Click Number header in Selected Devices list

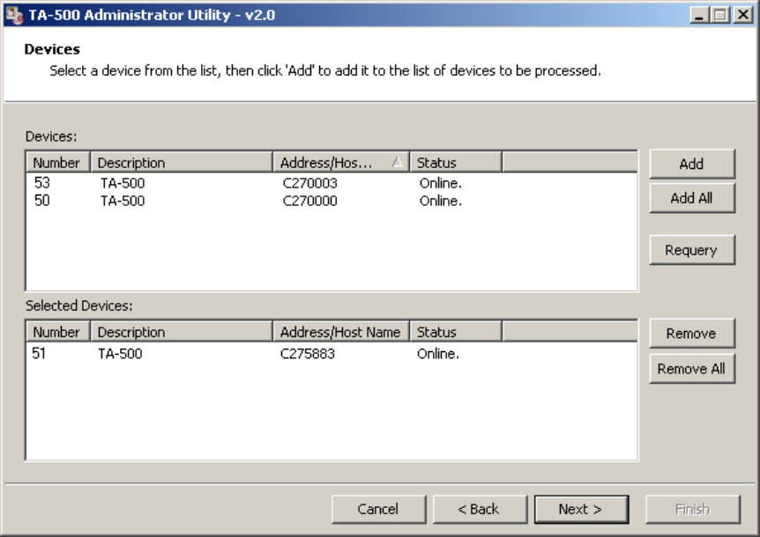click(x=58, y=332)
